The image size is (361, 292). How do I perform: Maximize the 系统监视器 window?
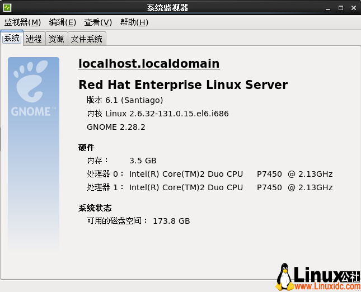coord(340,8)
